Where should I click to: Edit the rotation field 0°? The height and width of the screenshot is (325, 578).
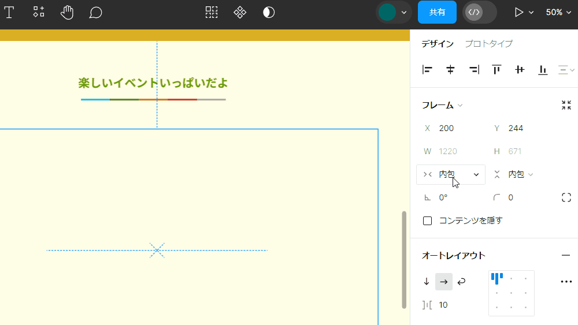pyautogui.click(x=451, y=197)
